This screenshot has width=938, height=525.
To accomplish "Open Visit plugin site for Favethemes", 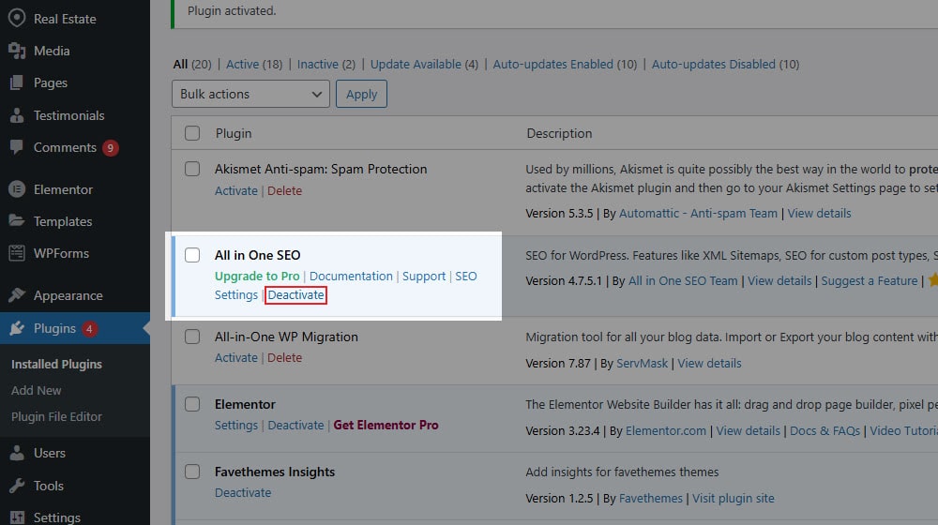I will (x=734, y=498).
